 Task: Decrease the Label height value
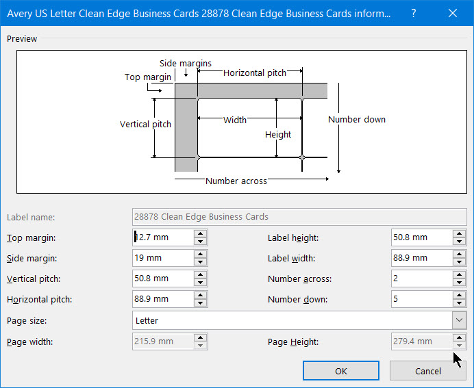point(459,241)
